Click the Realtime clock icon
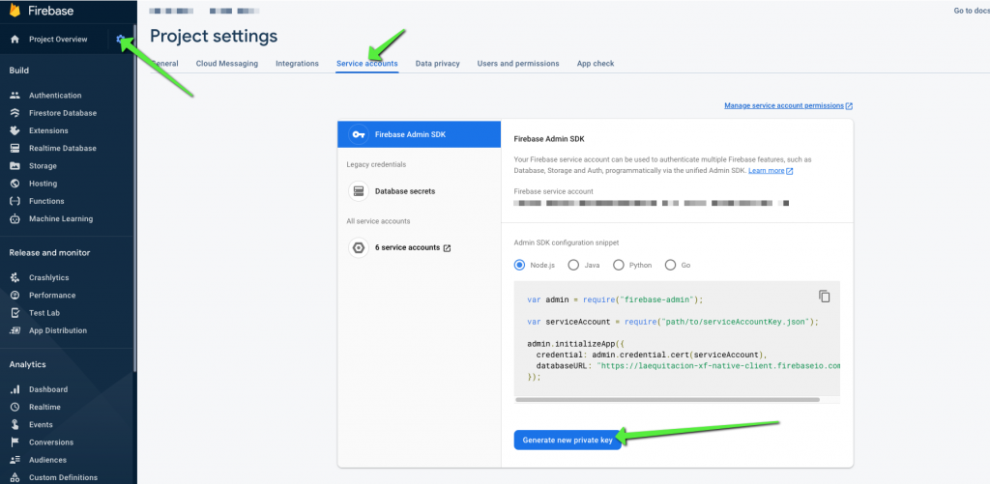This screenshot has width=990, height=484. 15,407
